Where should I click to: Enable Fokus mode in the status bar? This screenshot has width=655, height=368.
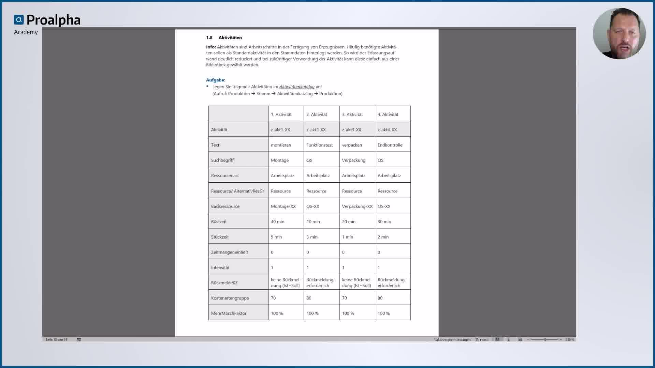point(482,339)
